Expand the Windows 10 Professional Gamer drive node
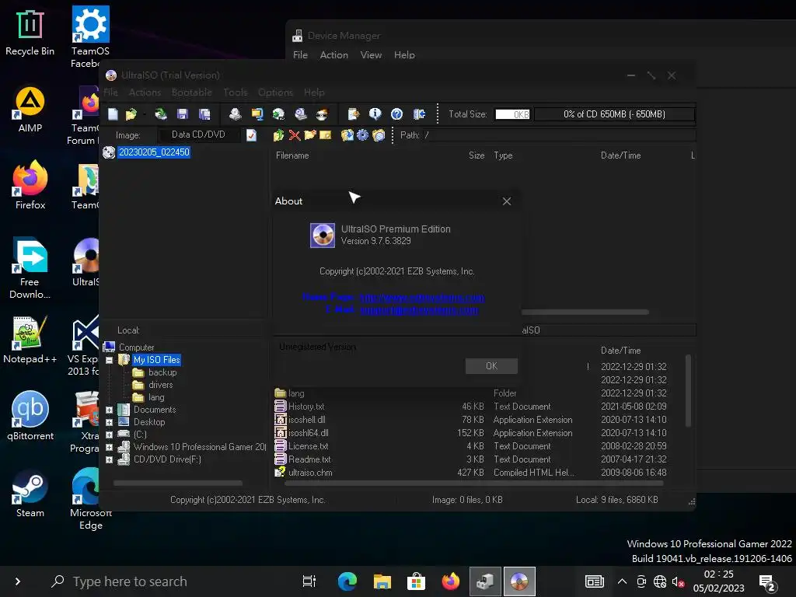The height and width of the screenshot is (597, 796). pos(109,447)
